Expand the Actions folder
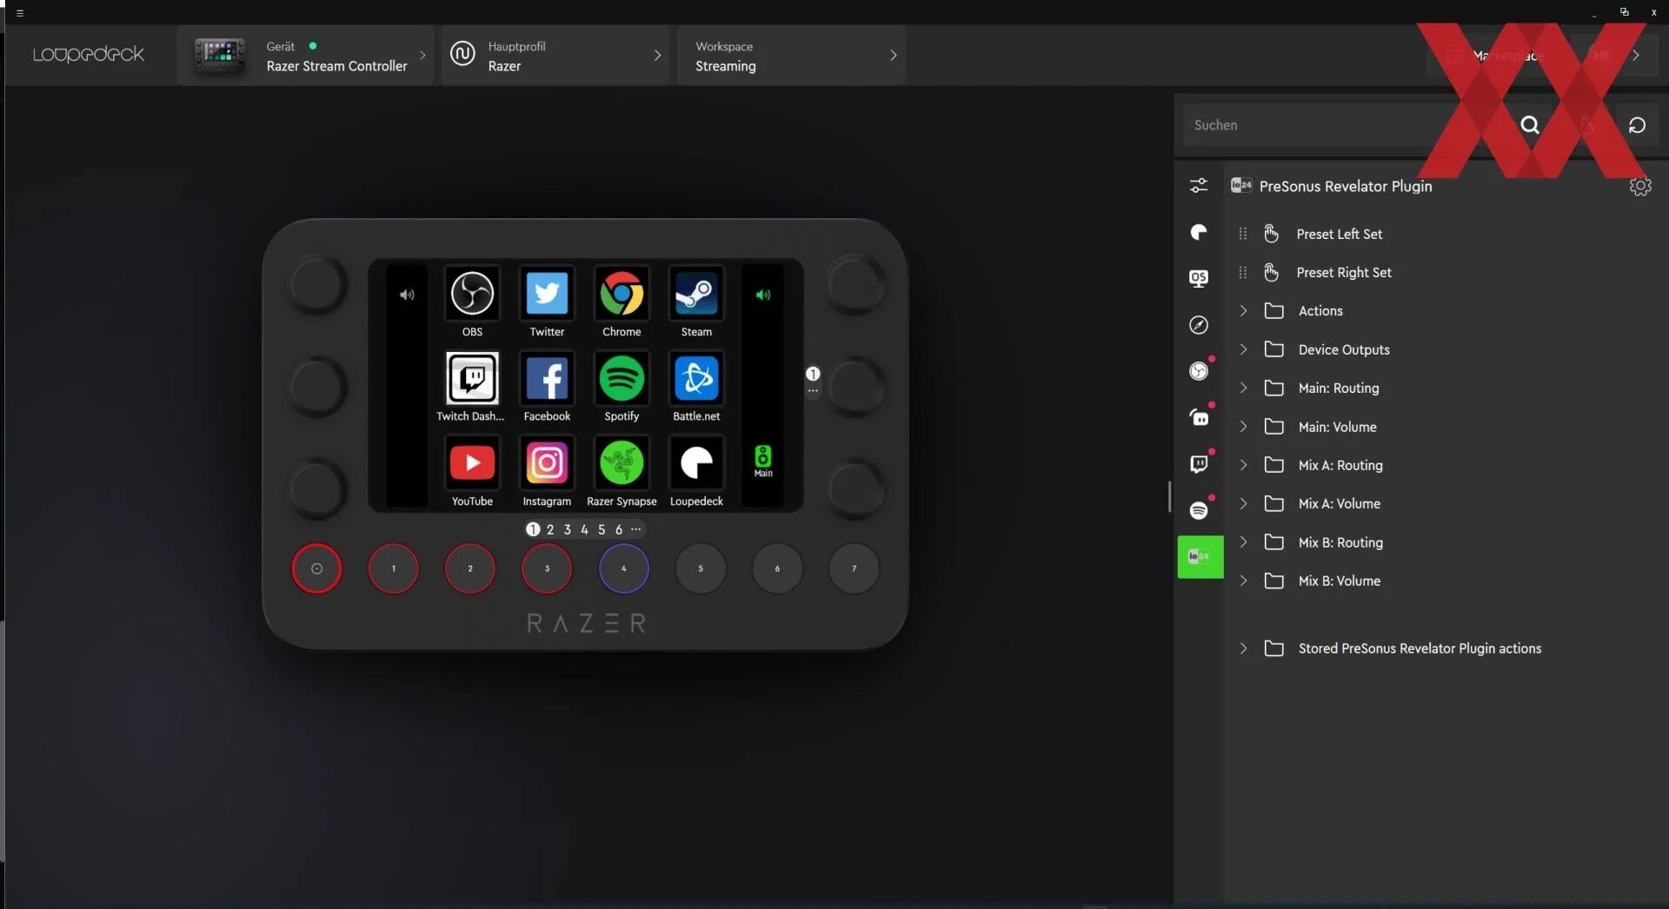 1243,310
